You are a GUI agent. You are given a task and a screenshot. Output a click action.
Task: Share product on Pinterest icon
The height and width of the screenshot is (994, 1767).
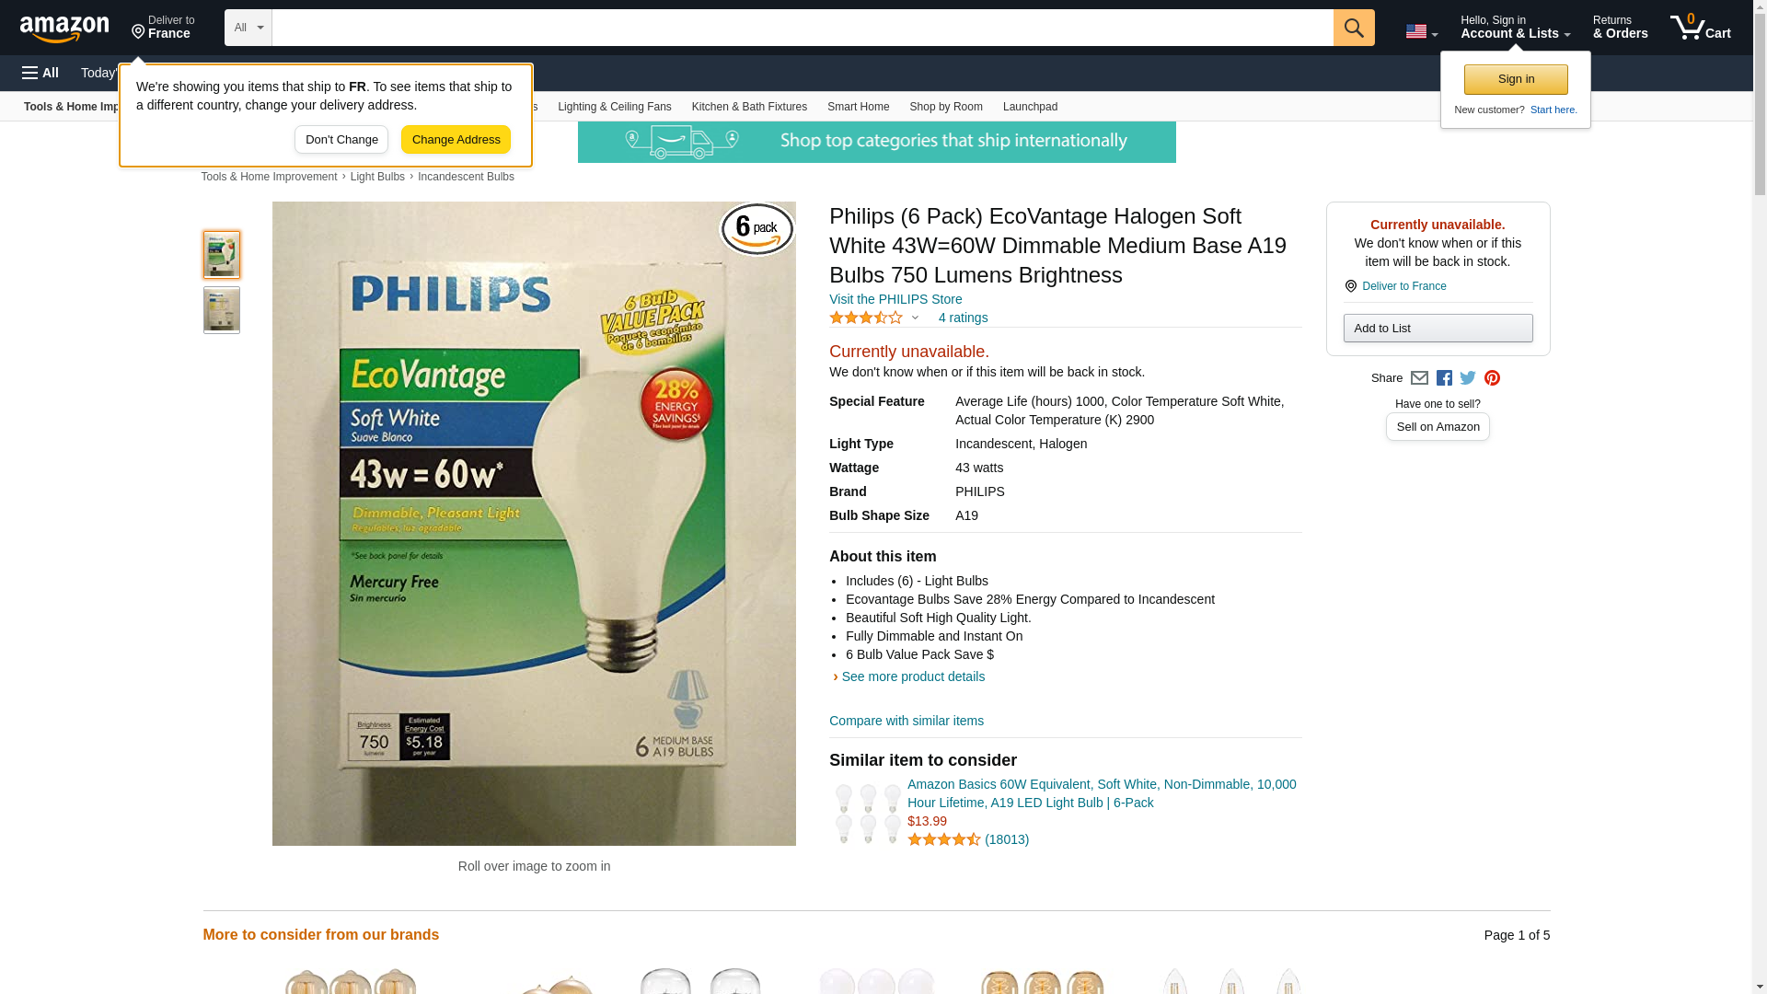tap(1492, 378)
